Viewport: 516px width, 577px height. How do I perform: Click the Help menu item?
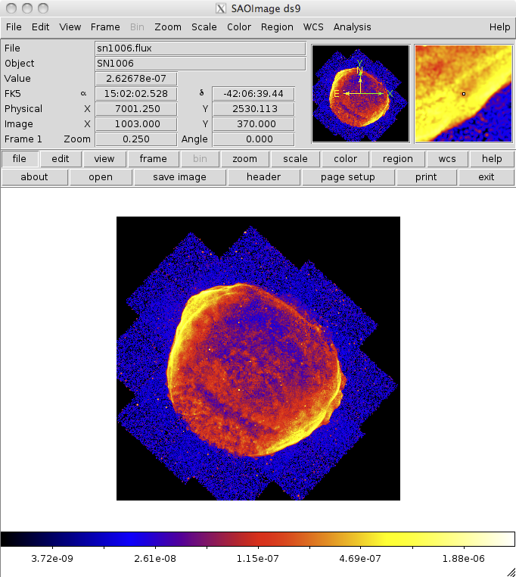coord(499,27)
